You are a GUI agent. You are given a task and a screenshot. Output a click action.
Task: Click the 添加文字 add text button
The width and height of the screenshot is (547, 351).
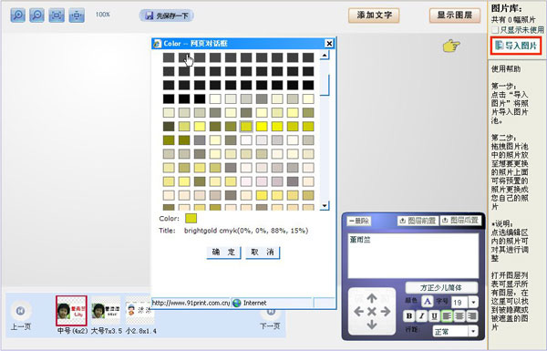click(374, 15)
